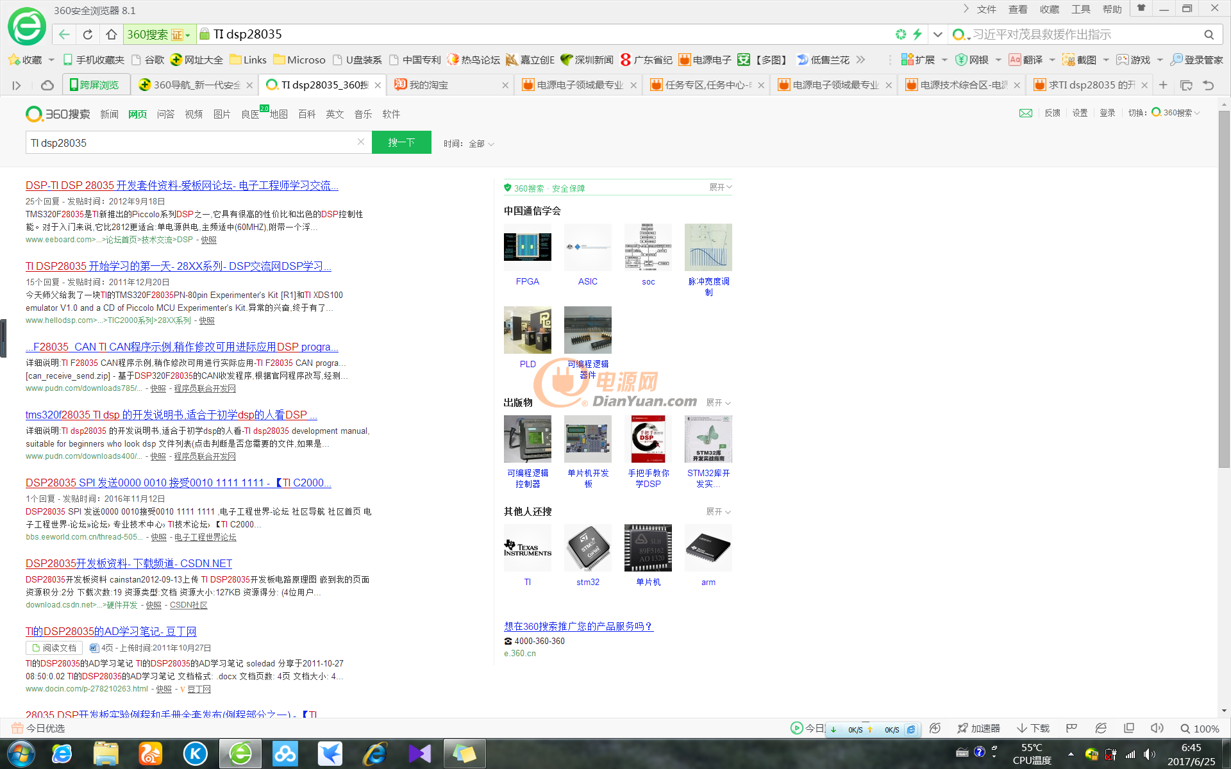Open the 网银 online banking tool
This screenshot has height=769, width=1231.
[x=972, y=60]
